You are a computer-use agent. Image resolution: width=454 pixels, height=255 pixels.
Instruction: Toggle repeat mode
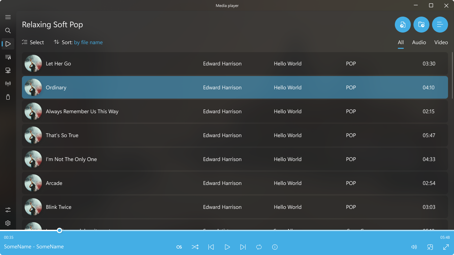[259, 247]
